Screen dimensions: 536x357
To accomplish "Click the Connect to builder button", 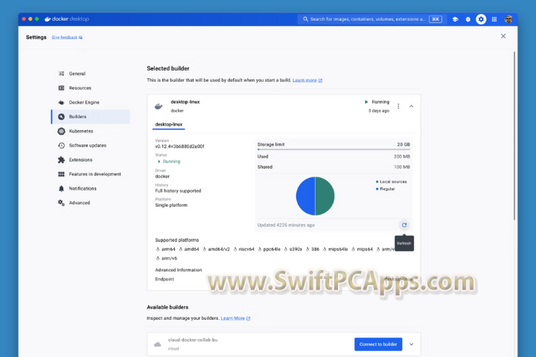I will coord(378,344).
